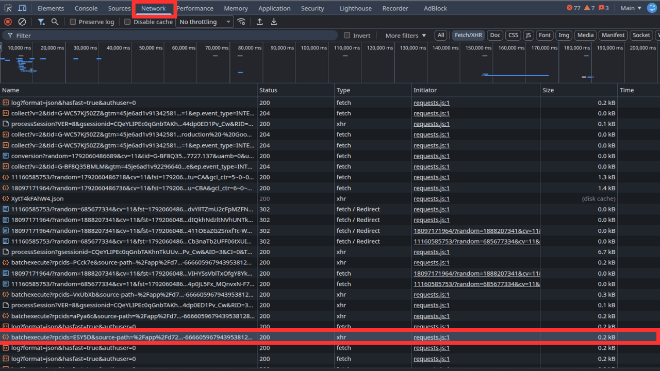Open the Memory tab

click(x=236, y=8)
